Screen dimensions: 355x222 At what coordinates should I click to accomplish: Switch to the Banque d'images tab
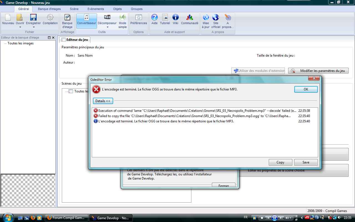point(49,9)
